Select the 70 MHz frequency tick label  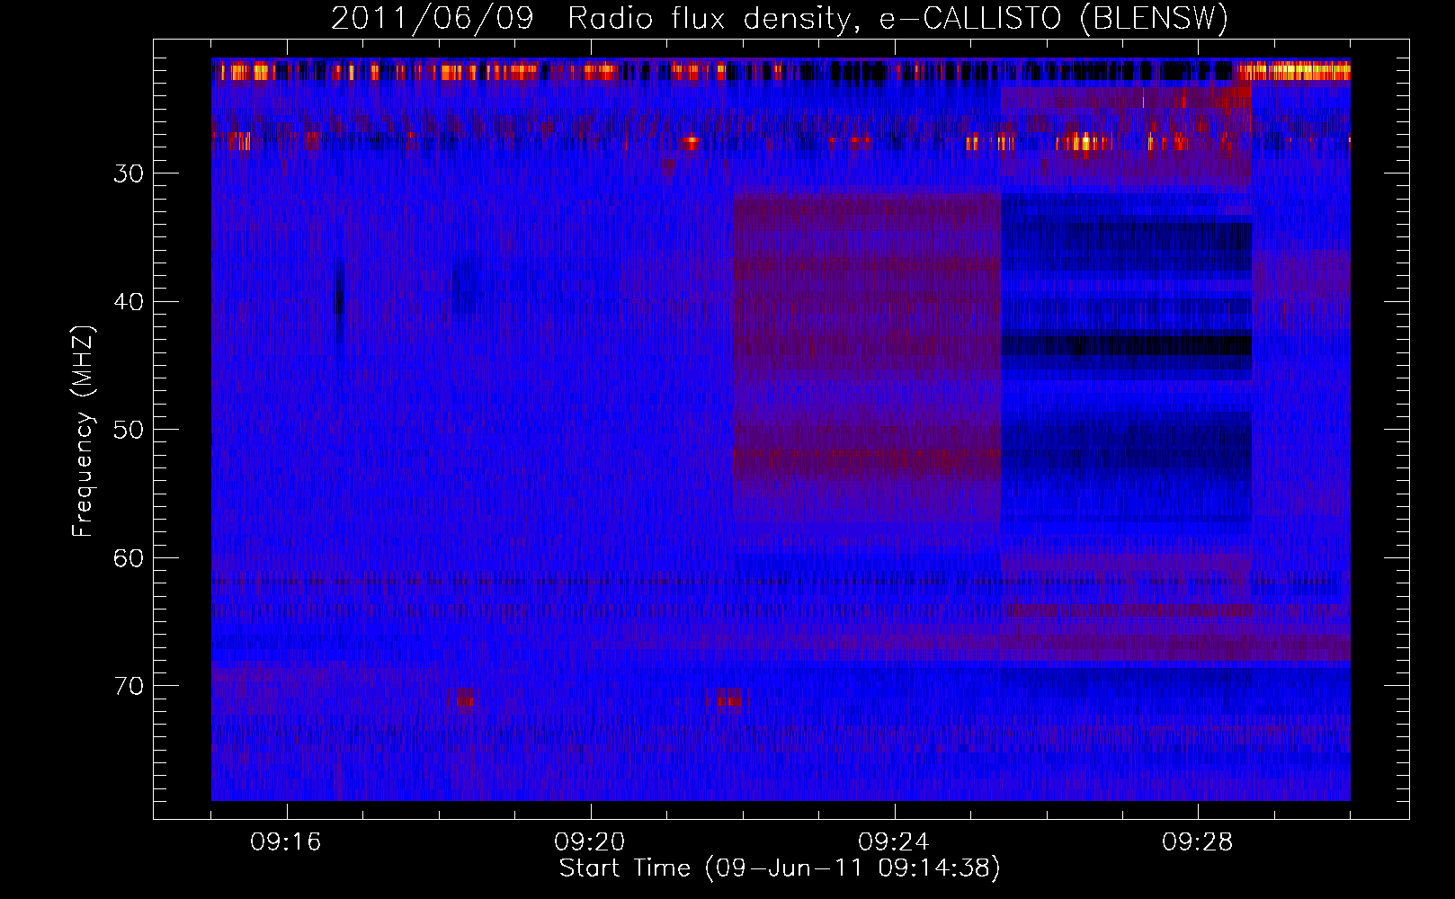(129, 686)
